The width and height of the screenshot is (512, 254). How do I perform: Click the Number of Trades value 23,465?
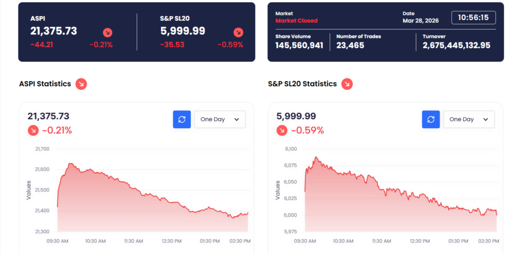pyautogui.click(x=350, y=45)
